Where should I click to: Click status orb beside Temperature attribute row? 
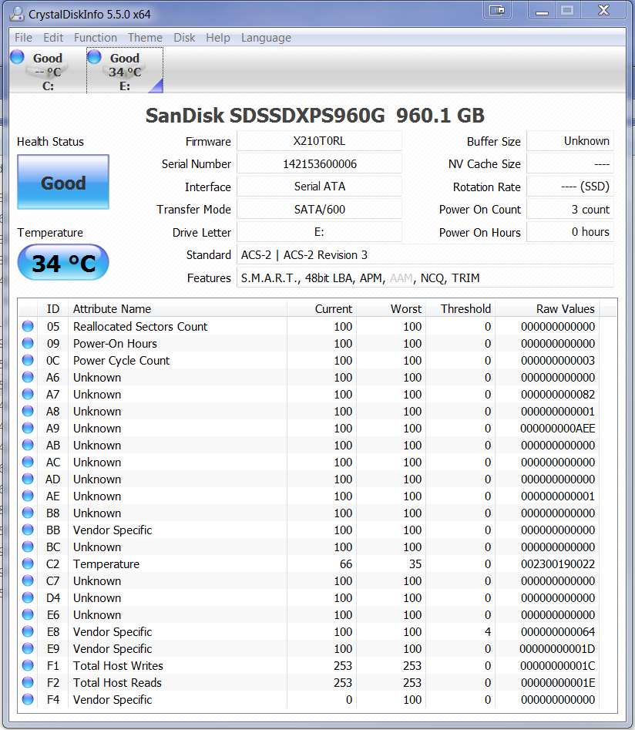click(x=28, y=564)
